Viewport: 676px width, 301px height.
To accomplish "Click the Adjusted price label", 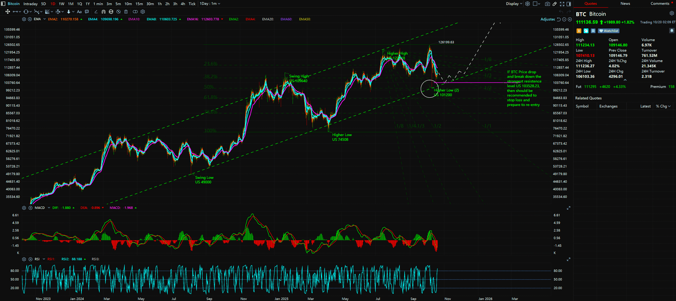I will click(548, 19).
